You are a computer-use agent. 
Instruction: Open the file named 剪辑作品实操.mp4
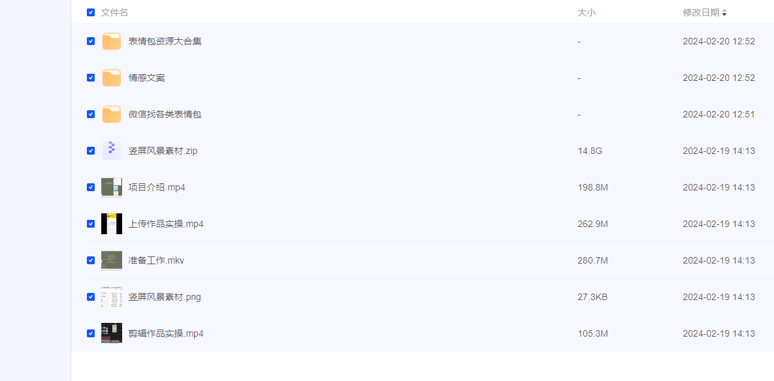click(166, 333)
